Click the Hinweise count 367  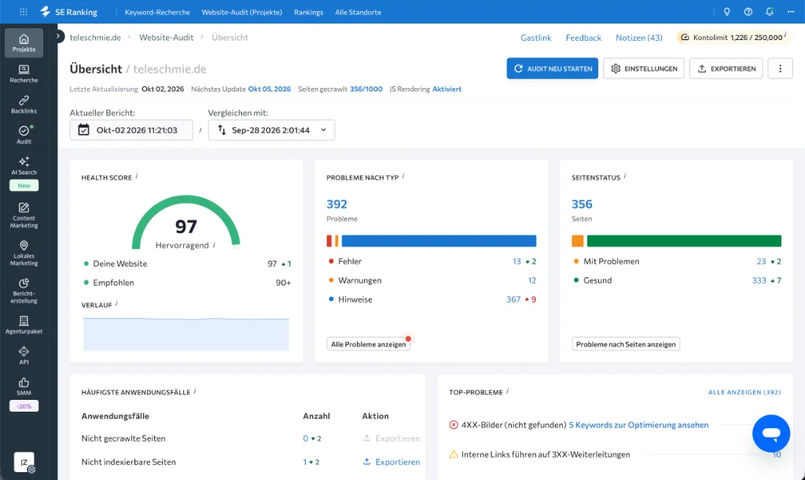pos(513,299)
